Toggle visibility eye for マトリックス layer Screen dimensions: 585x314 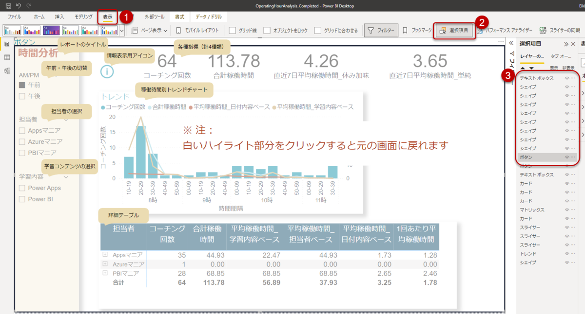click(x=567, y=210)
